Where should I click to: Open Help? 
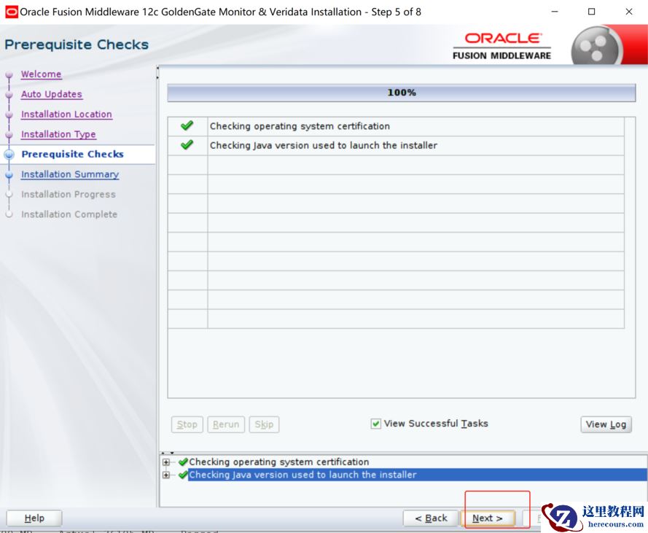pos(34,518)
